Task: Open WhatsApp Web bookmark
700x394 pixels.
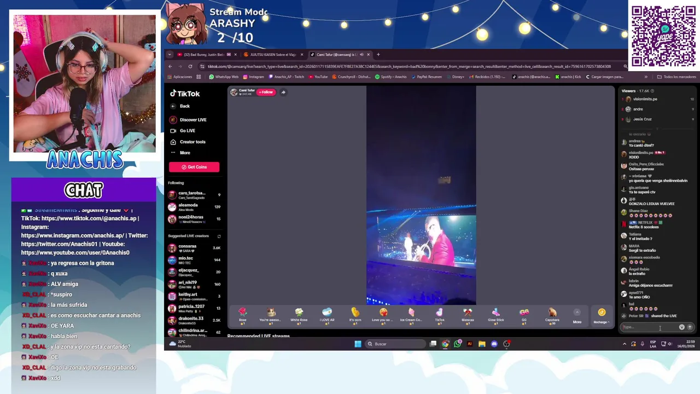Action: click(224, 77)
